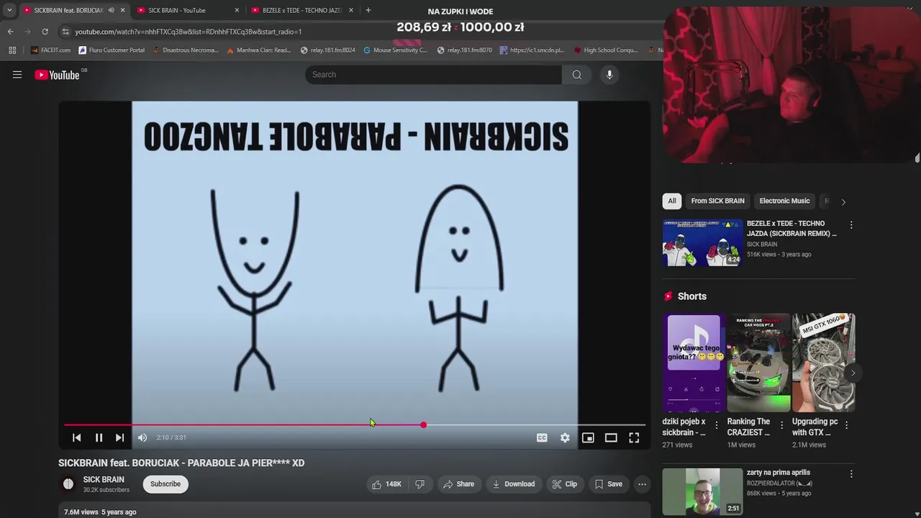This screenshot has height=518, width=921.
Task: Open the High School Conqu... bookmark
Action: 605,50
